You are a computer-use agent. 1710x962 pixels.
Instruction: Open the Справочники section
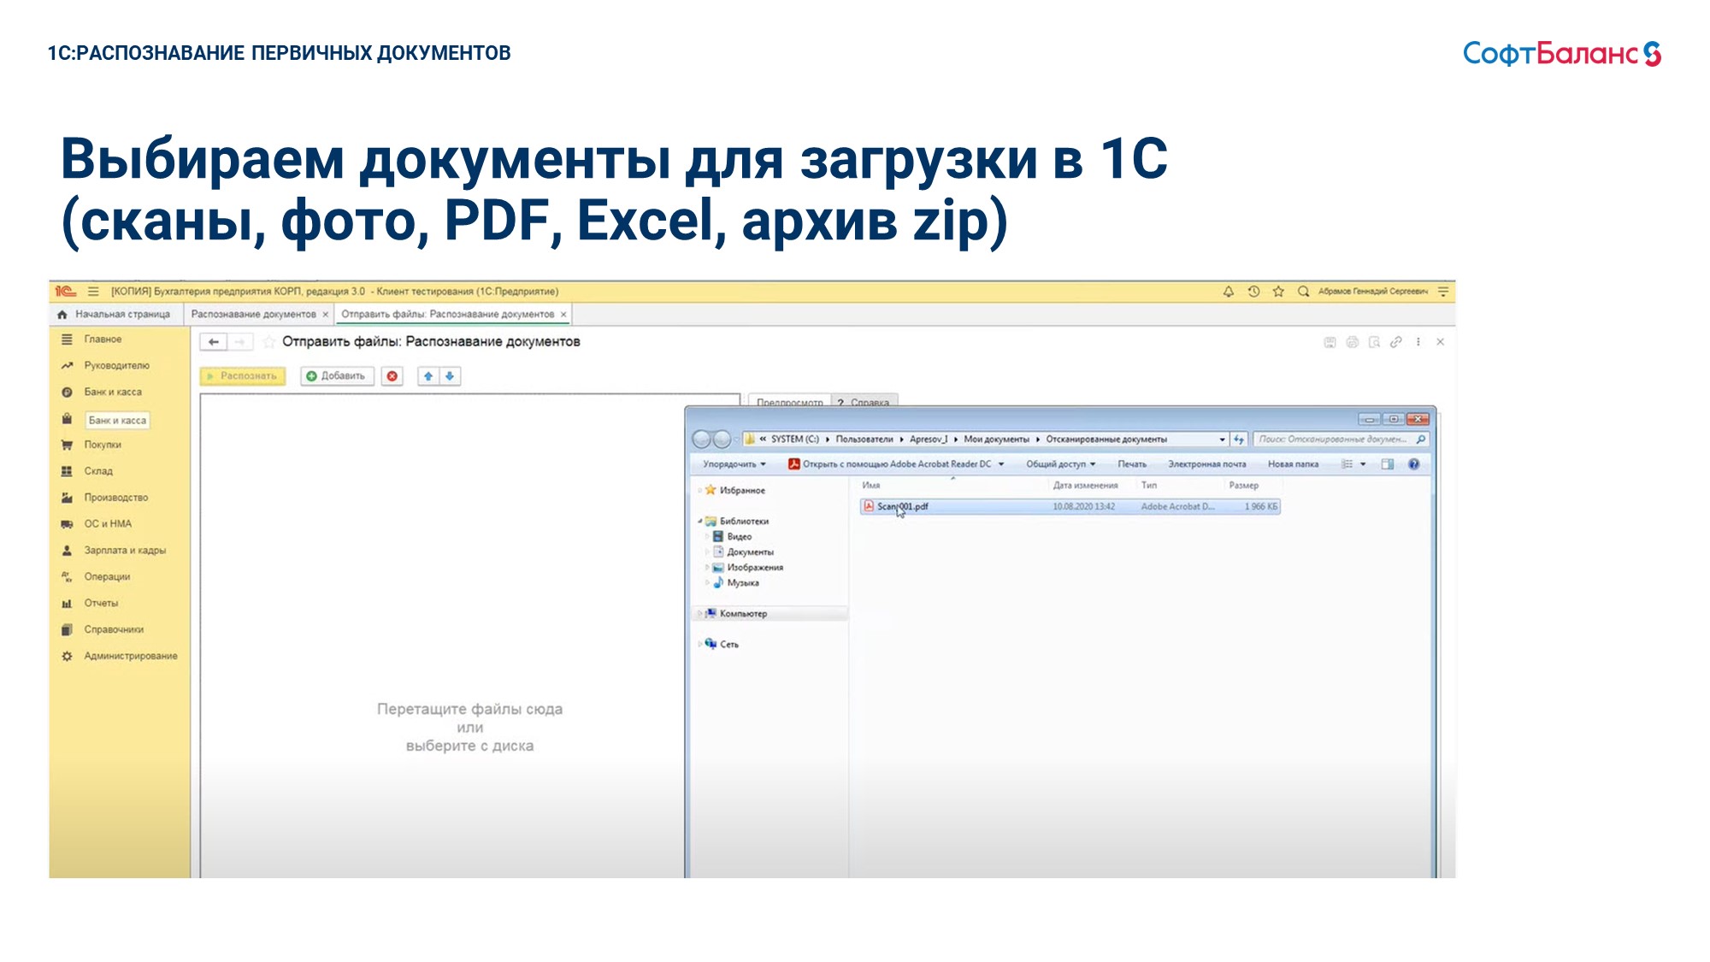(x=114, y=630)
